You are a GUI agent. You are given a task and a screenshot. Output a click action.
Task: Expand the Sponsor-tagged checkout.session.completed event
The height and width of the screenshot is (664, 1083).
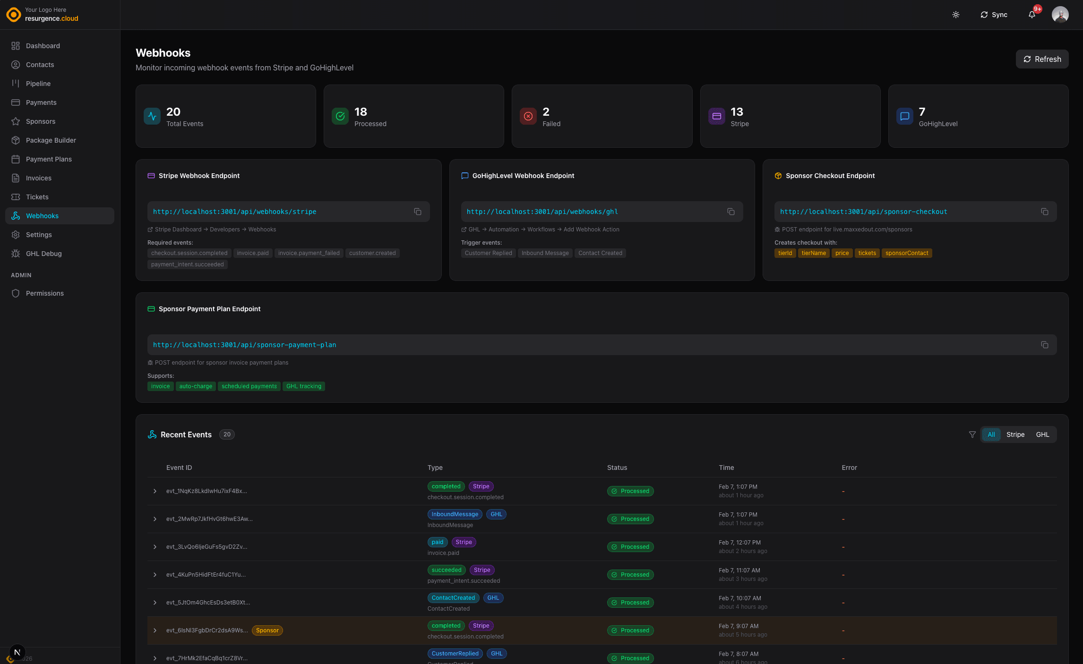tap(155, 630)
